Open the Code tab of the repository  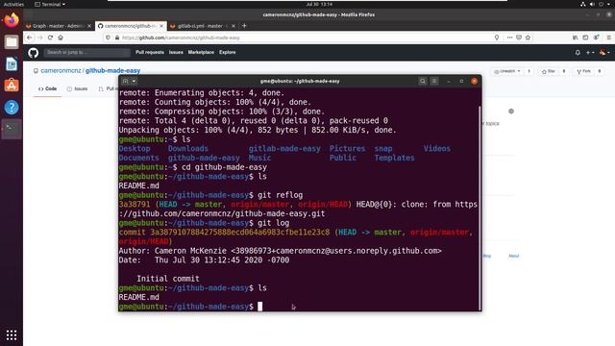(x=47, y=89)
